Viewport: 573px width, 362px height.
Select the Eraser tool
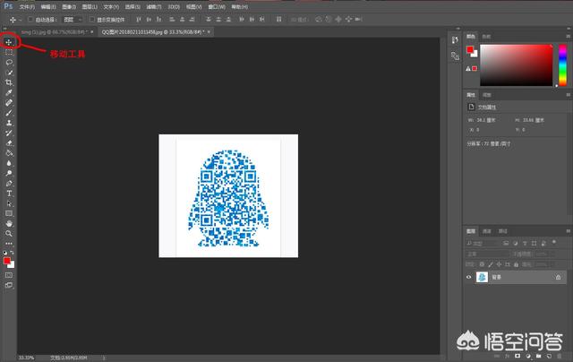(x=9, y=143)
